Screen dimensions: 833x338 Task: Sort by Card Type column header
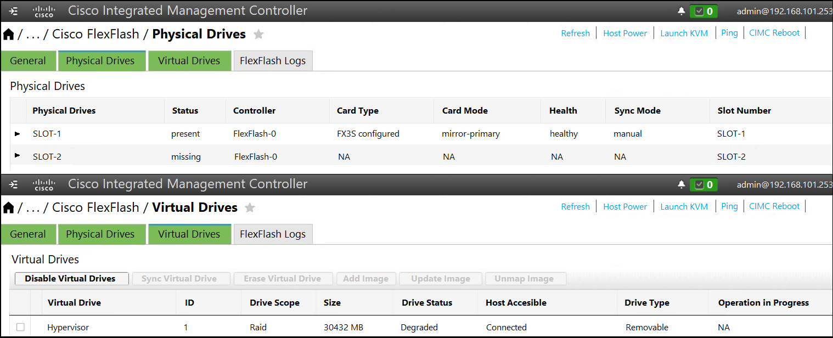pyautogui.click(x=358, y=111)
